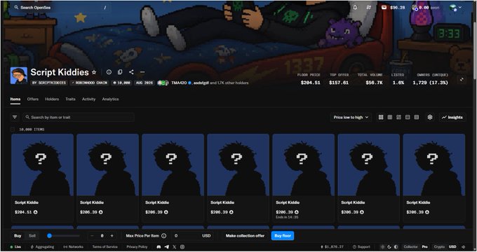The width and height of the screenshot is (477, 252).
Task: Switch to system theme contrast icon
Action: 396,247
